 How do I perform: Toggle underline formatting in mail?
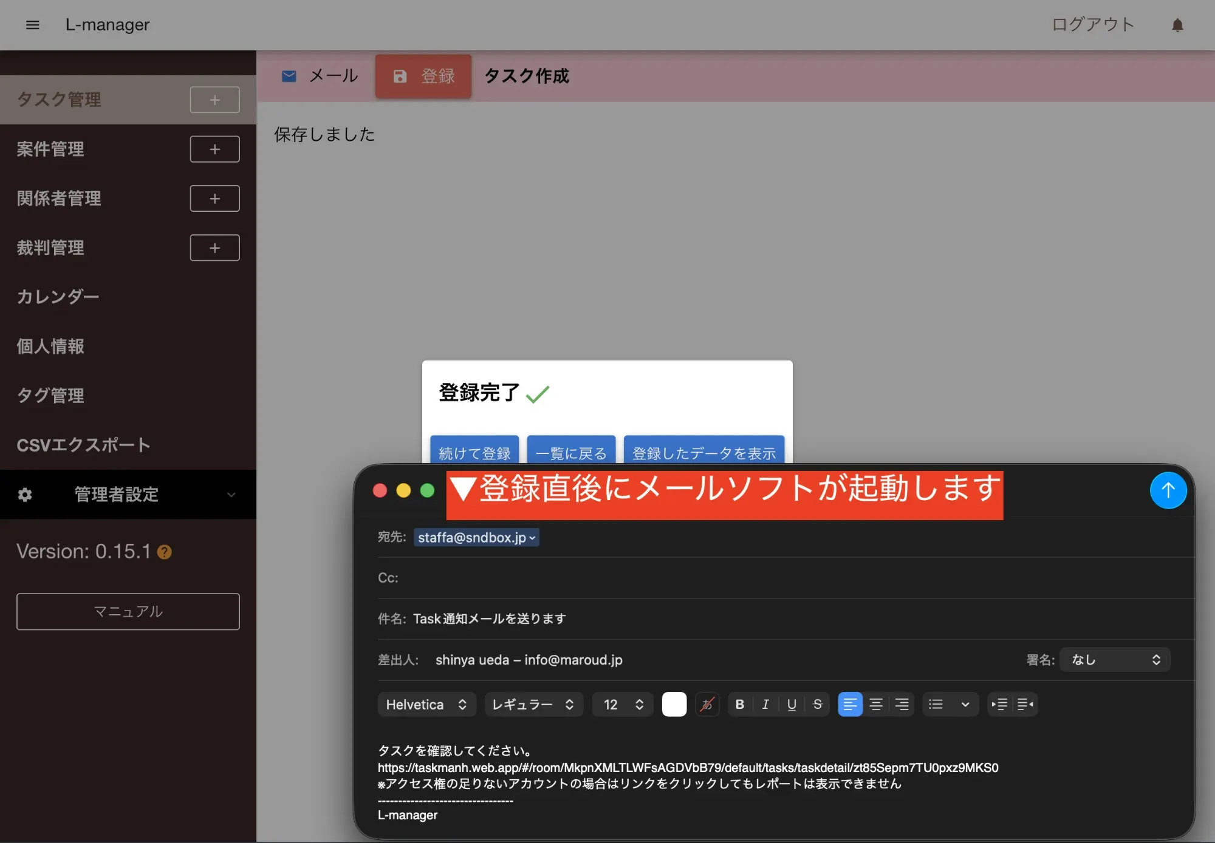[x=791, y=704]
